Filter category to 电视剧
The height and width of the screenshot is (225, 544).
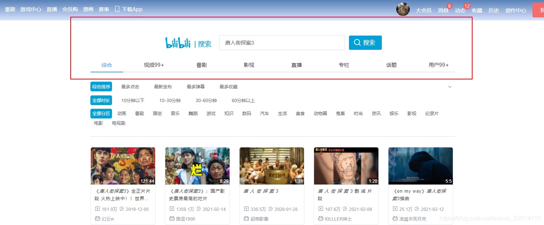[119, 123]
